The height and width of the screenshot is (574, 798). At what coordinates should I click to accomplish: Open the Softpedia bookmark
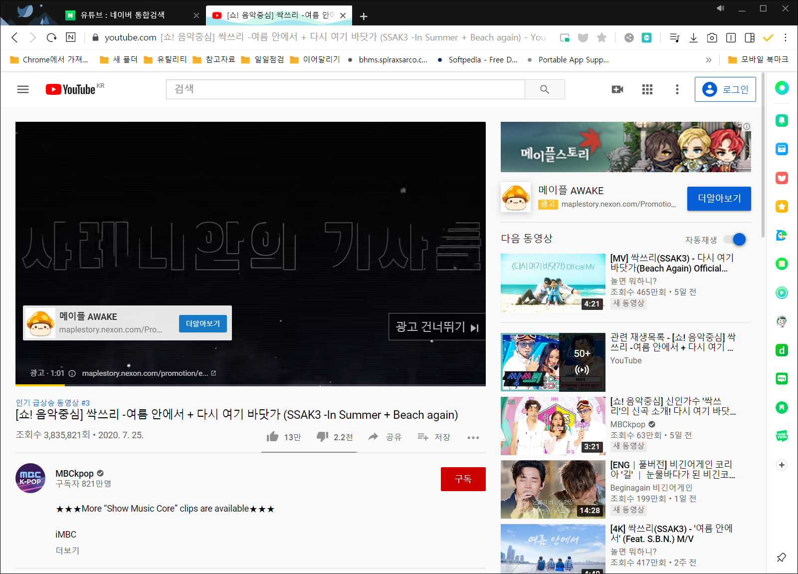[477, 59]
